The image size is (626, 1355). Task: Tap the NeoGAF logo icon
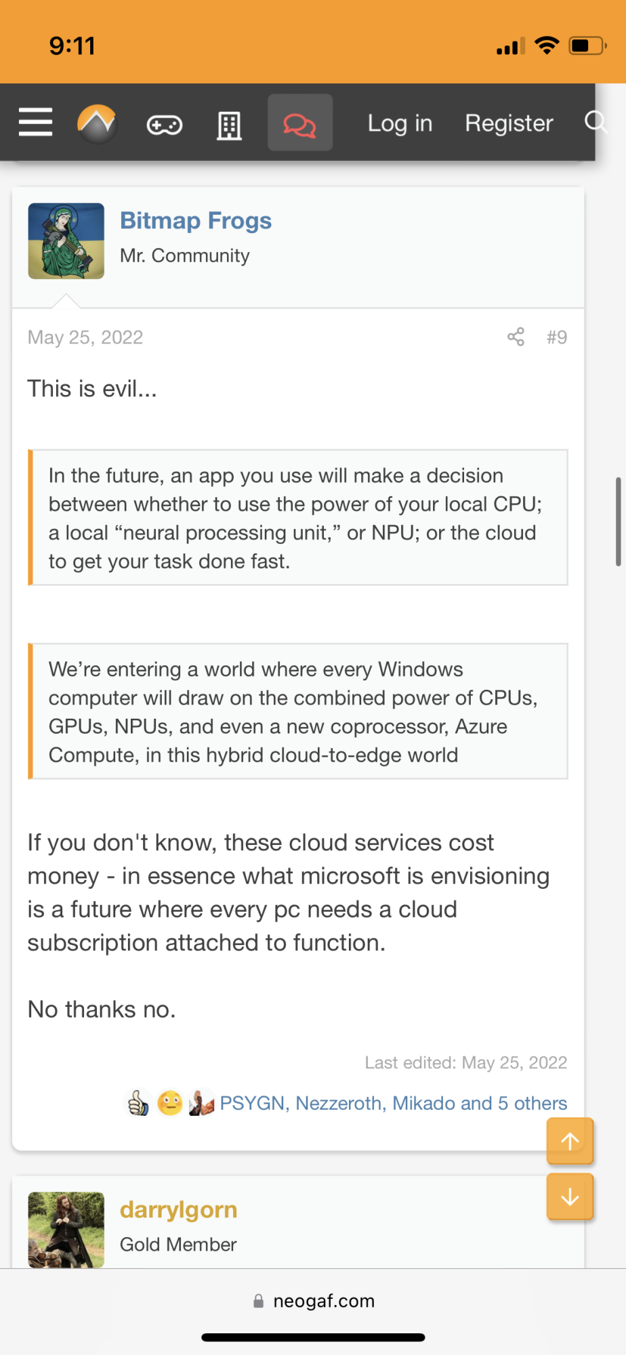97,123
